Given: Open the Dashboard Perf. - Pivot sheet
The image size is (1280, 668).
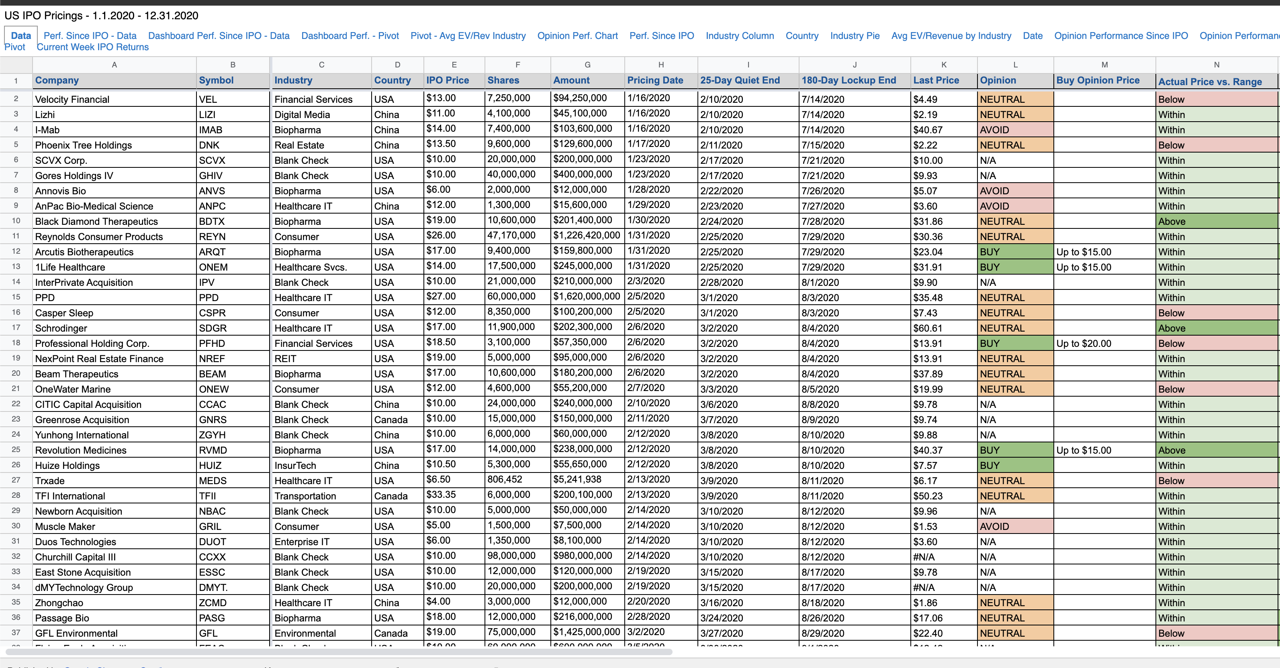Looking at the screenshot, I should [x=350, y=36].
